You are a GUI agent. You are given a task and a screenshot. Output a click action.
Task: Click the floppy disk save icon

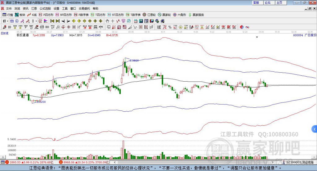[x=152, y=21]
